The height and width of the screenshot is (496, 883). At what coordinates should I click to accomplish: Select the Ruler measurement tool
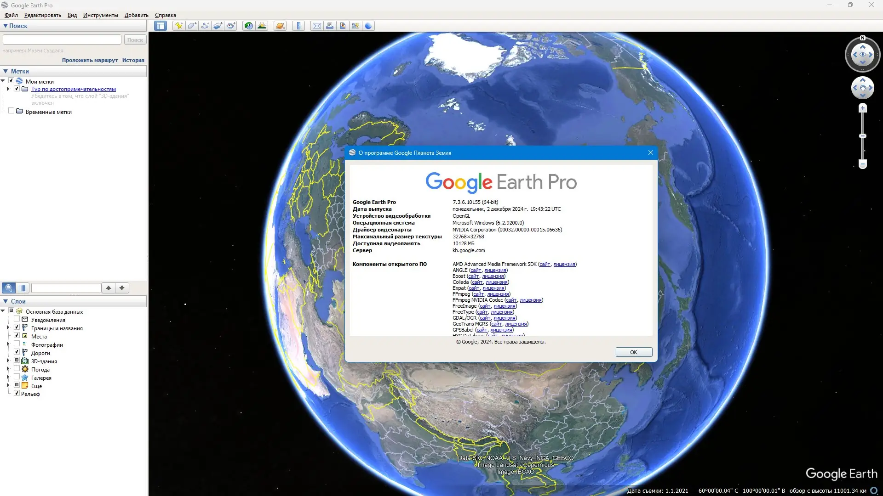coord(298,26)
